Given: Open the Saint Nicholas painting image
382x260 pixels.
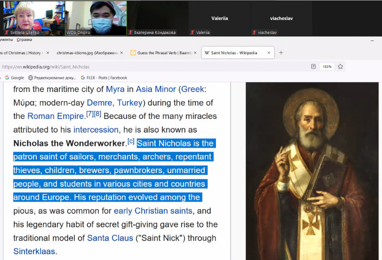Looking at the screenshot, I should (x=312, y=171).
